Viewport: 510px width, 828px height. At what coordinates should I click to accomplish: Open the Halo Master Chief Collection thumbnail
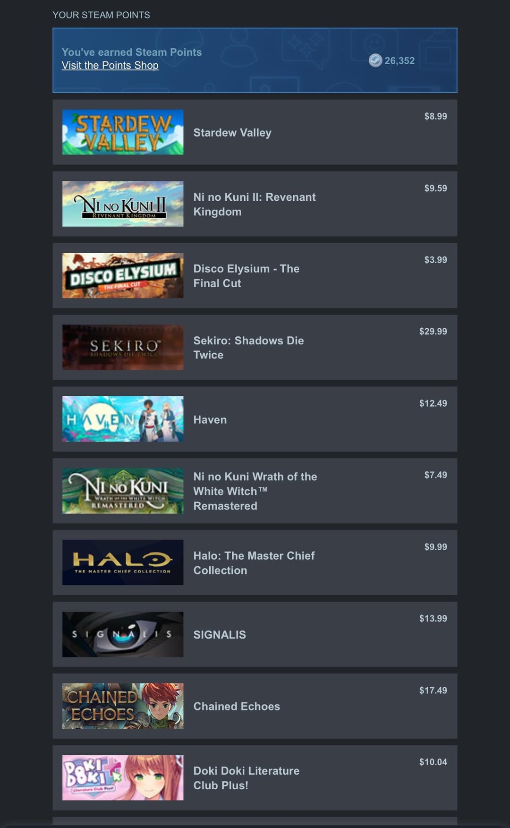(x=123, y=563)
